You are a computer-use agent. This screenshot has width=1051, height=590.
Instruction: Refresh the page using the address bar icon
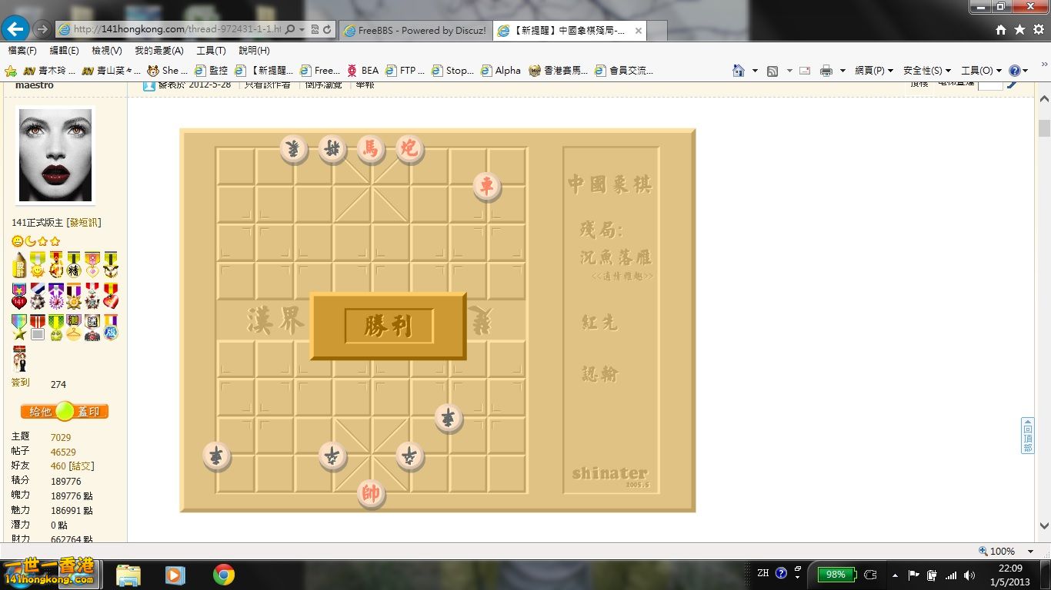tap(327, 29)
